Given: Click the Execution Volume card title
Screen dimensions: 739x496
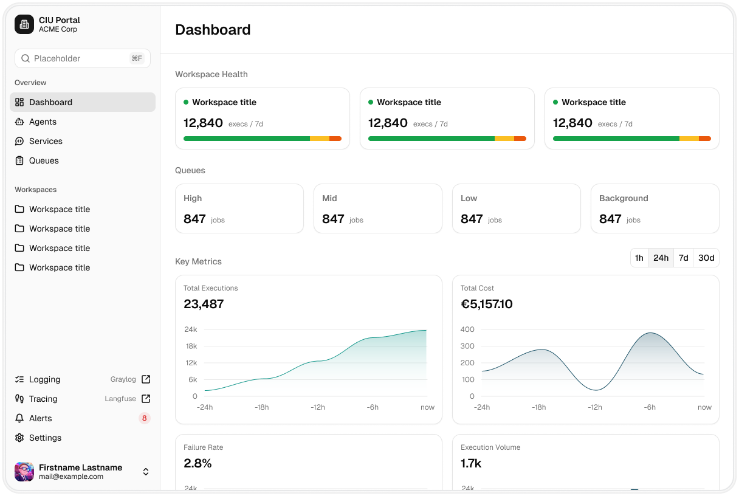Looking at the screenshot, I should 490,447.
